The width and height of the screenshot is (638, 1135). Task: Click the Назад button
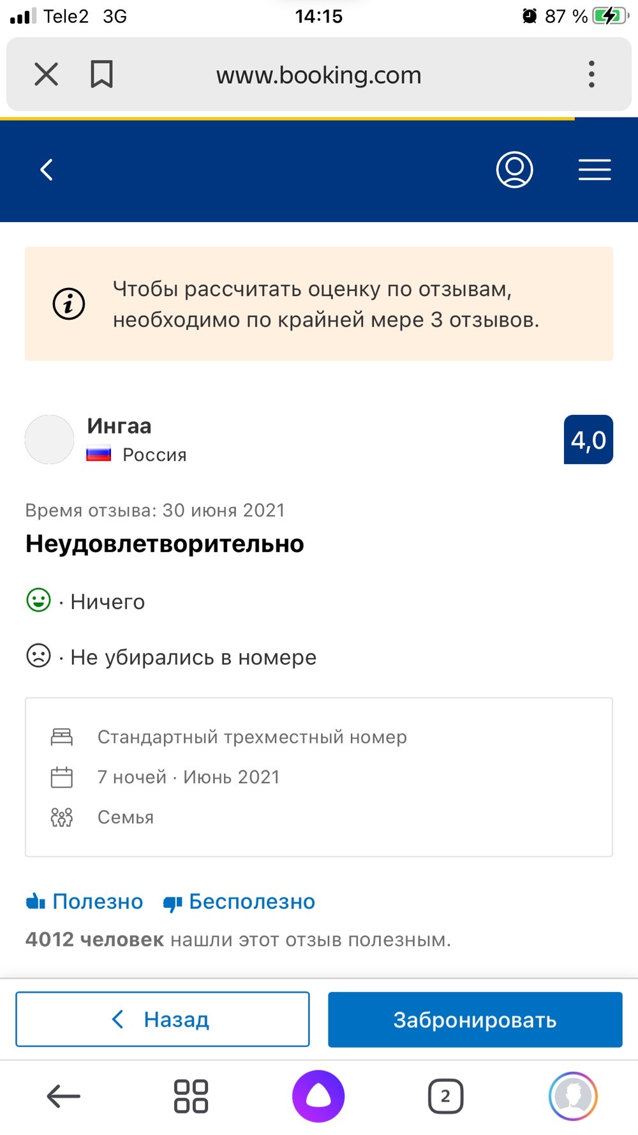163,1019
